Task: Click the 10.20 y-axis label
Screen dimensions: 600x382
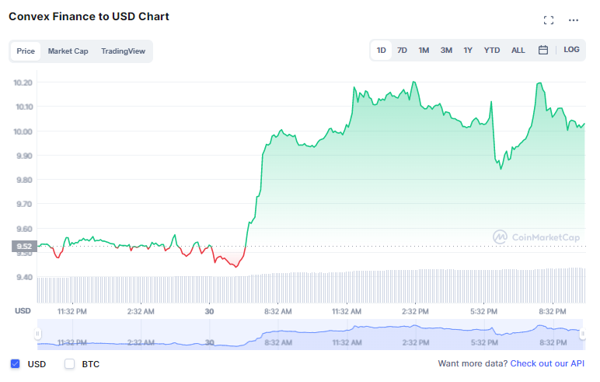Action: click(23, 82)
